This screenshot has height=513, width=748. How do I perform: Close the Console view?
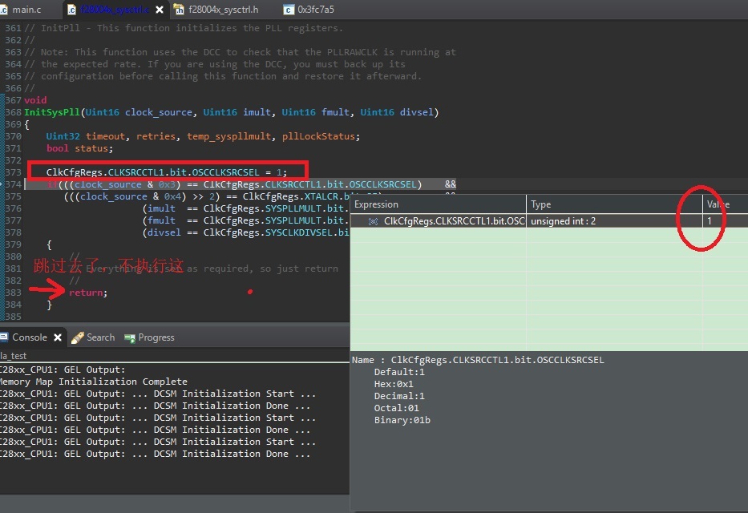(58, 337)
